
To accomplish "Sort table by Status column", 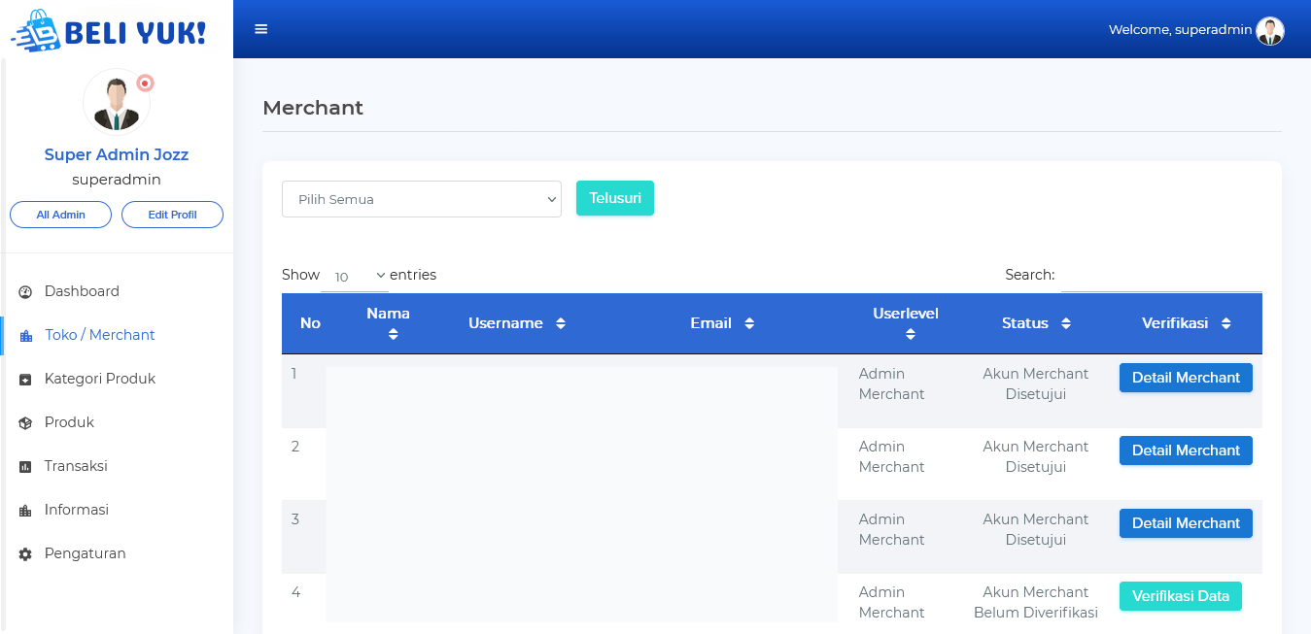I will coord(1066,323).
